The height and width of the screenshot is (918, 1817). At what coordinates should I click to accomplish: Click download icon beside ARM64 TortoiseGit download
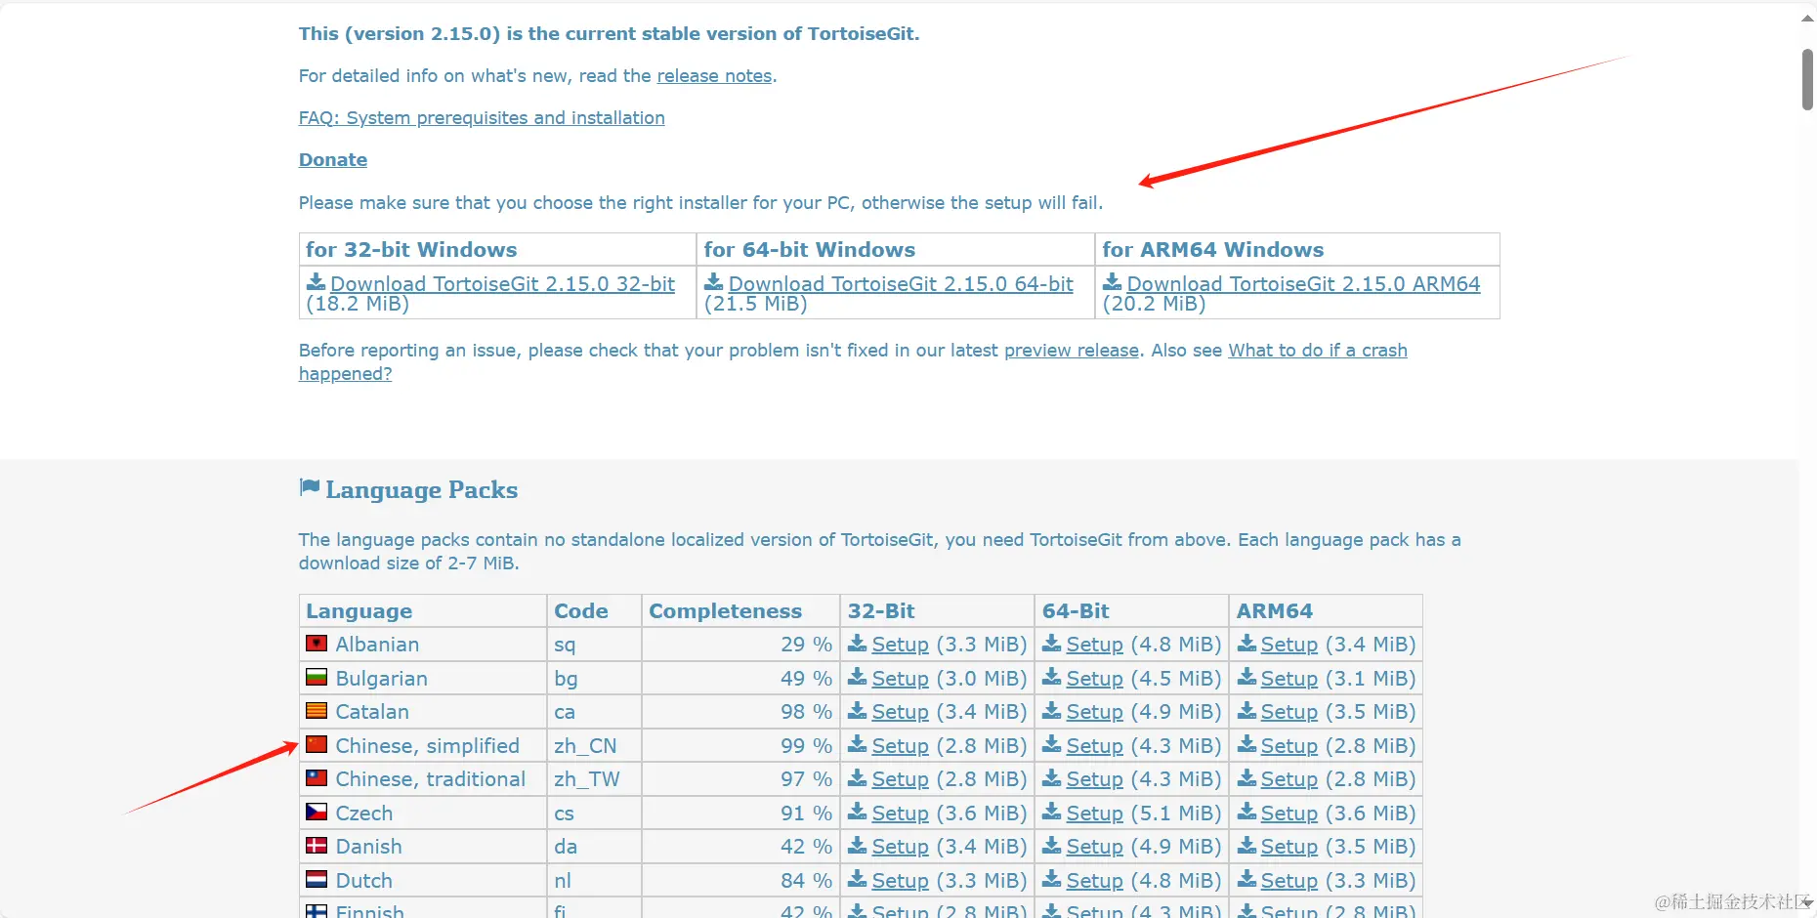tap(1112, 282)
